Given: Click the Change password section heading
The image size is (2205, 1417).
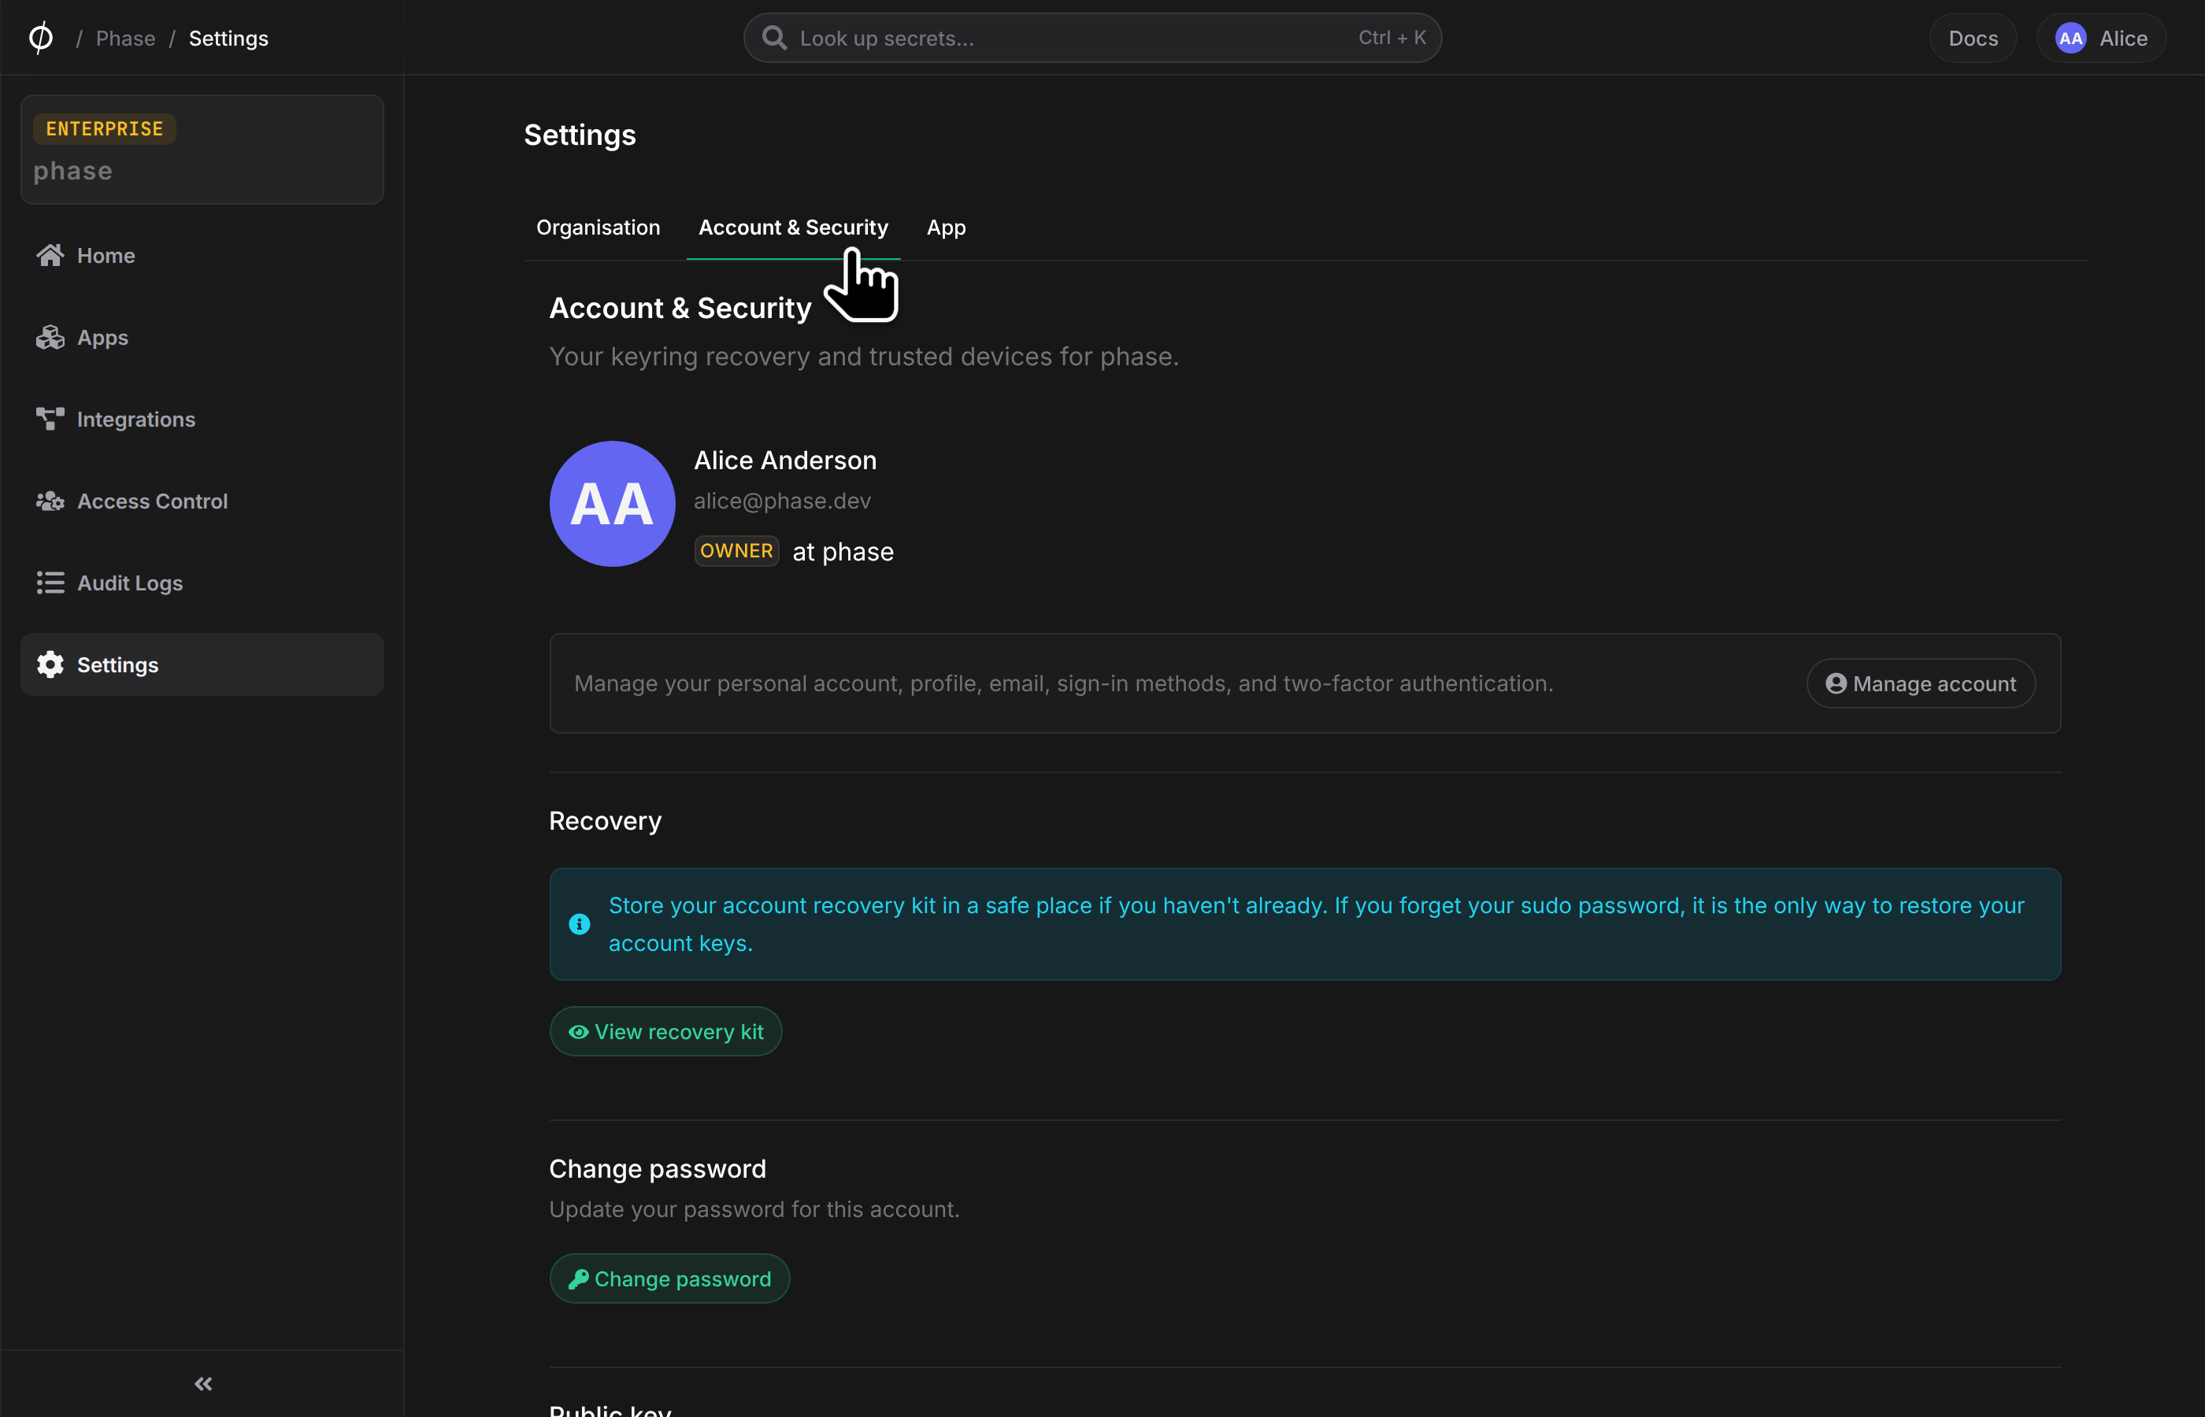Looking at the screenshot, I should click(657, 1168).
